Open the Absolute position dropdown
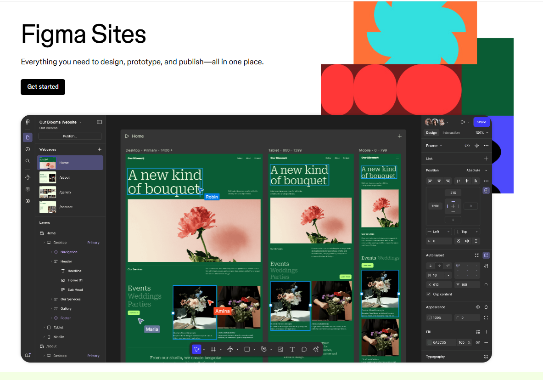543x380 pixels. click(476, 170)
